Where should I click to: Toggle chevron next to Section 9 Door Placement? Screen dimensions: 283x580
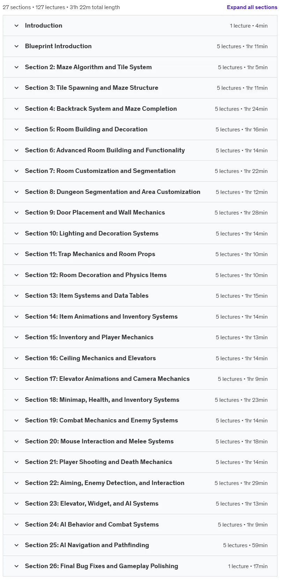click(x=16, y=212)
